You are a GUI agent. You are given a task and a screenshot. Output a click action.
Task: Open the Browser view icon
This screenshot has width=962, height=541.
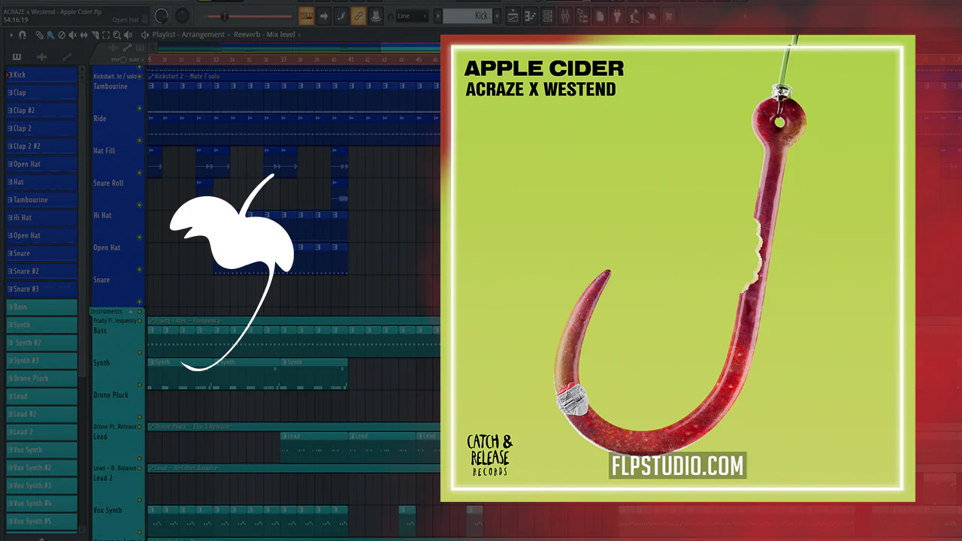click(582, 16)
